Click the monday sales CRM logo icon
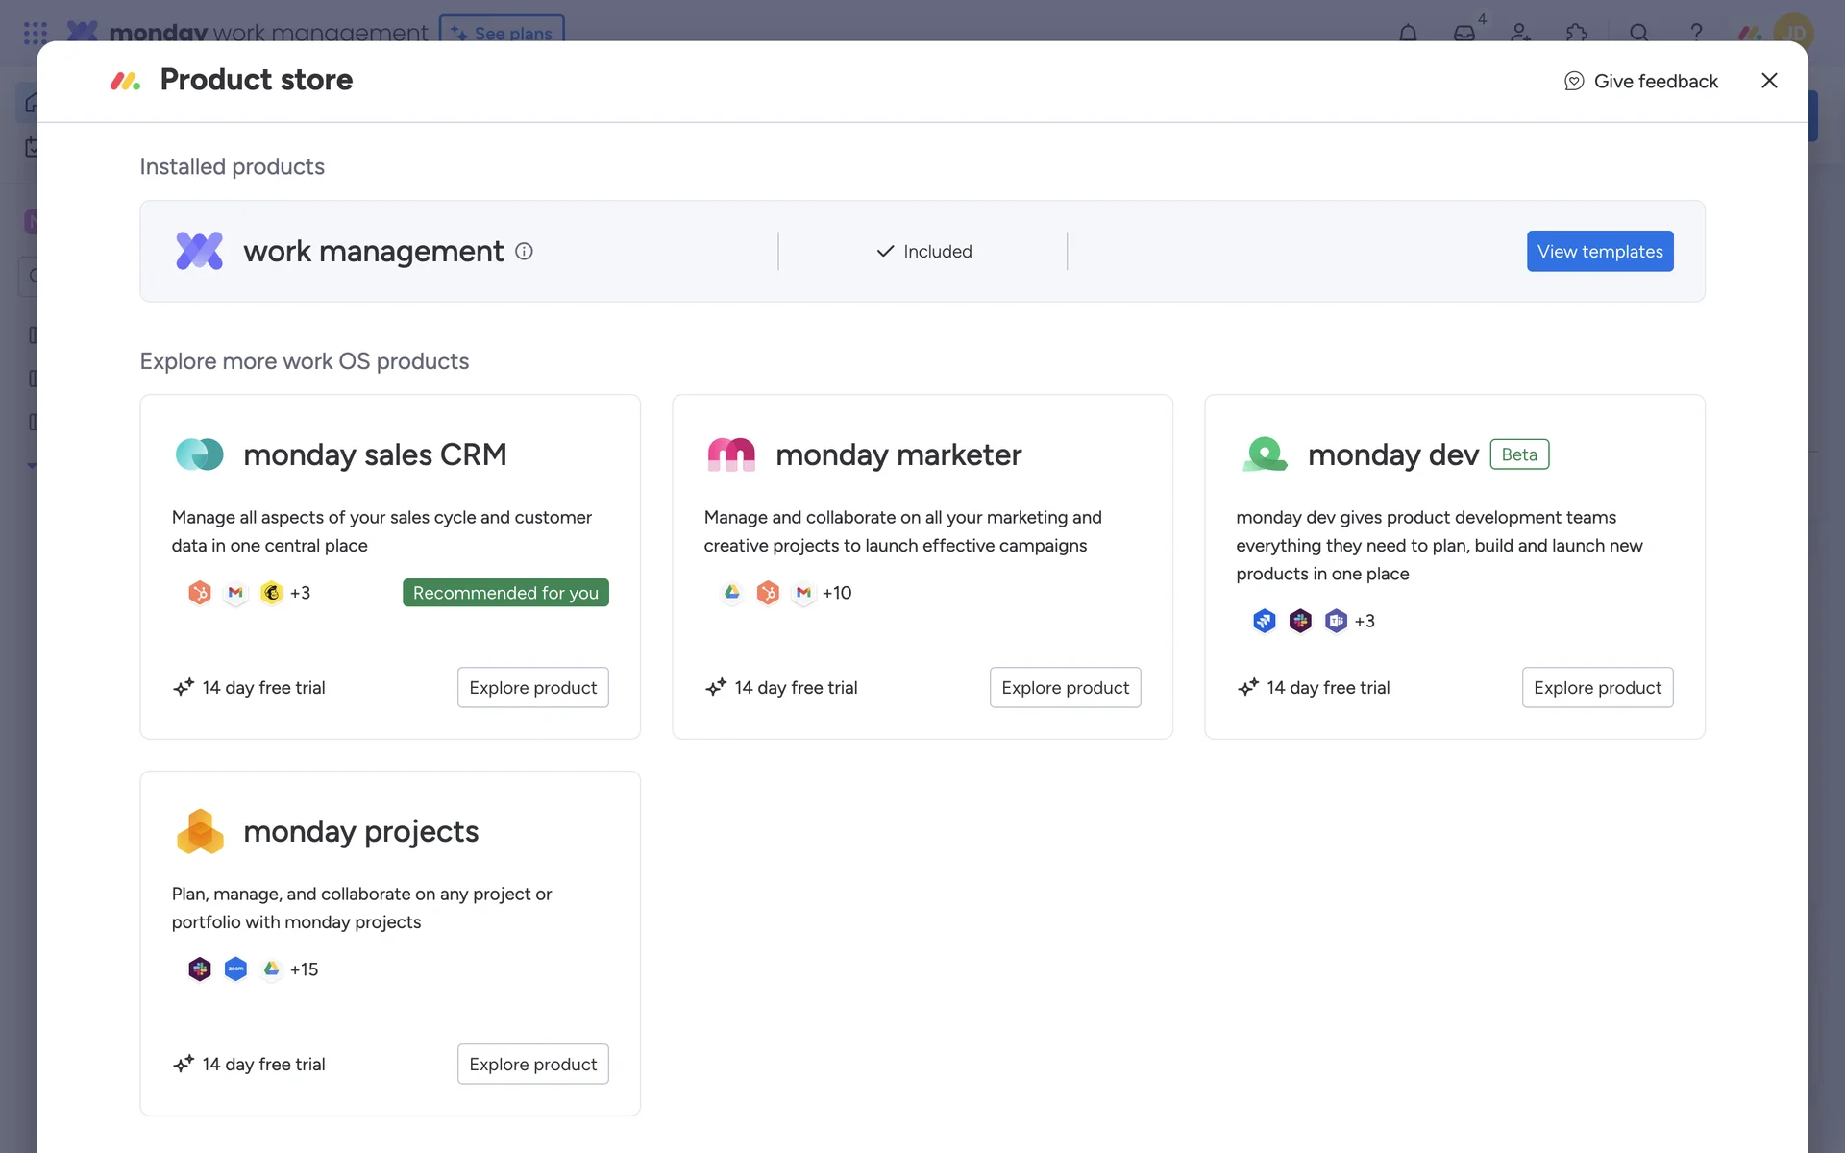This screenshot has width=1845, height=1153. click(x=200, y=454)
